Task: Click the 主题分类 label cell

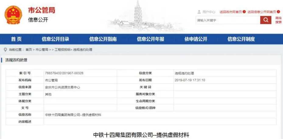Action: pos(25,94)
